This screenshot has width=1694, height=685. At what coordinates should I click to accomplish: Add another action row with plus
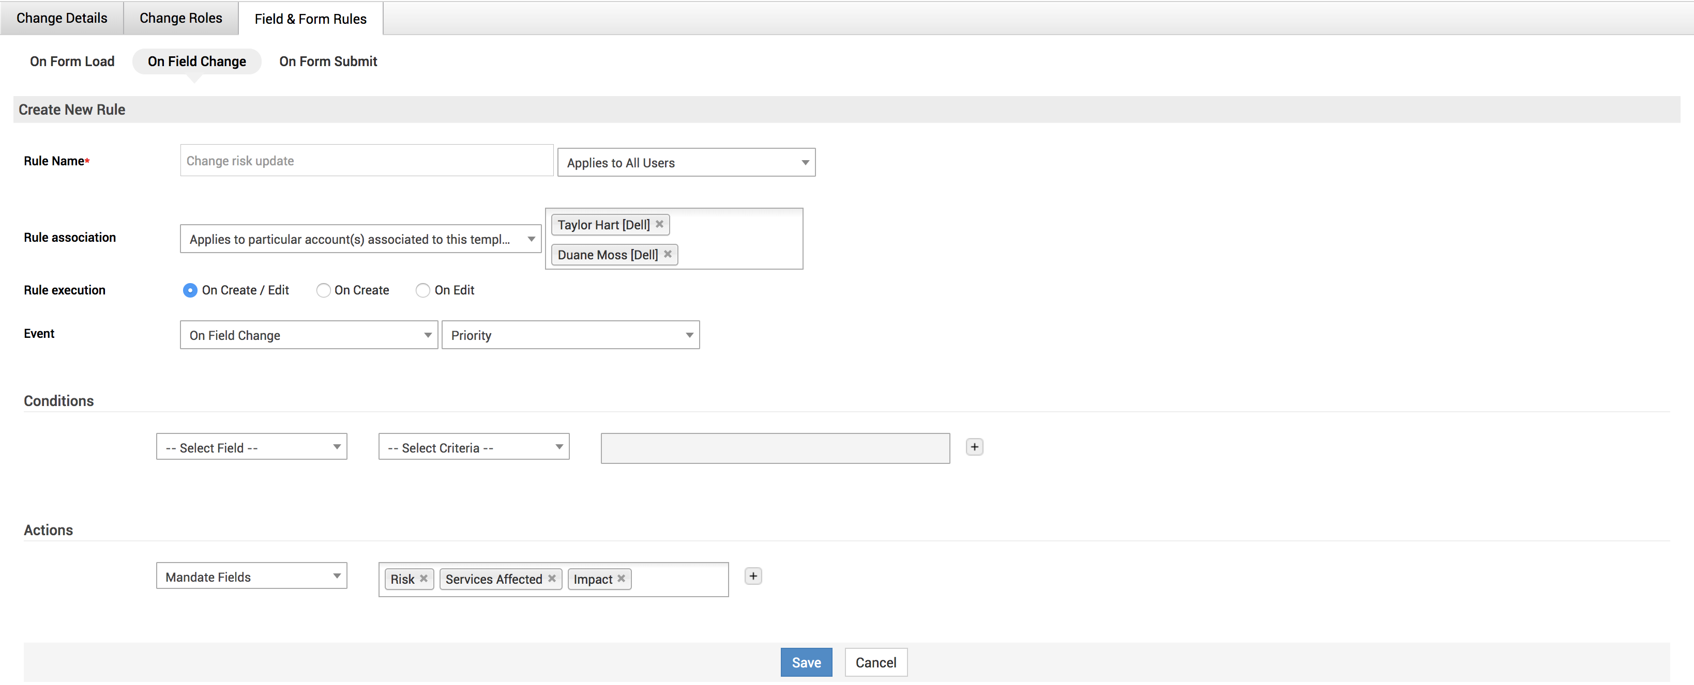pyautogui.click(x=753, y=577)
